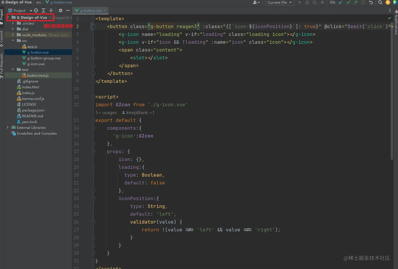Collapse the node_modules library root
The image size is (398, 269).
click(13, 34)
